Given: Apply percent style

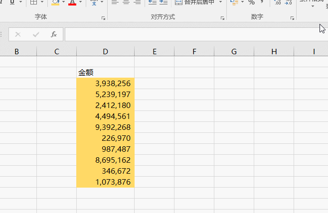Looking at the screenshot, I should point(251,2).
